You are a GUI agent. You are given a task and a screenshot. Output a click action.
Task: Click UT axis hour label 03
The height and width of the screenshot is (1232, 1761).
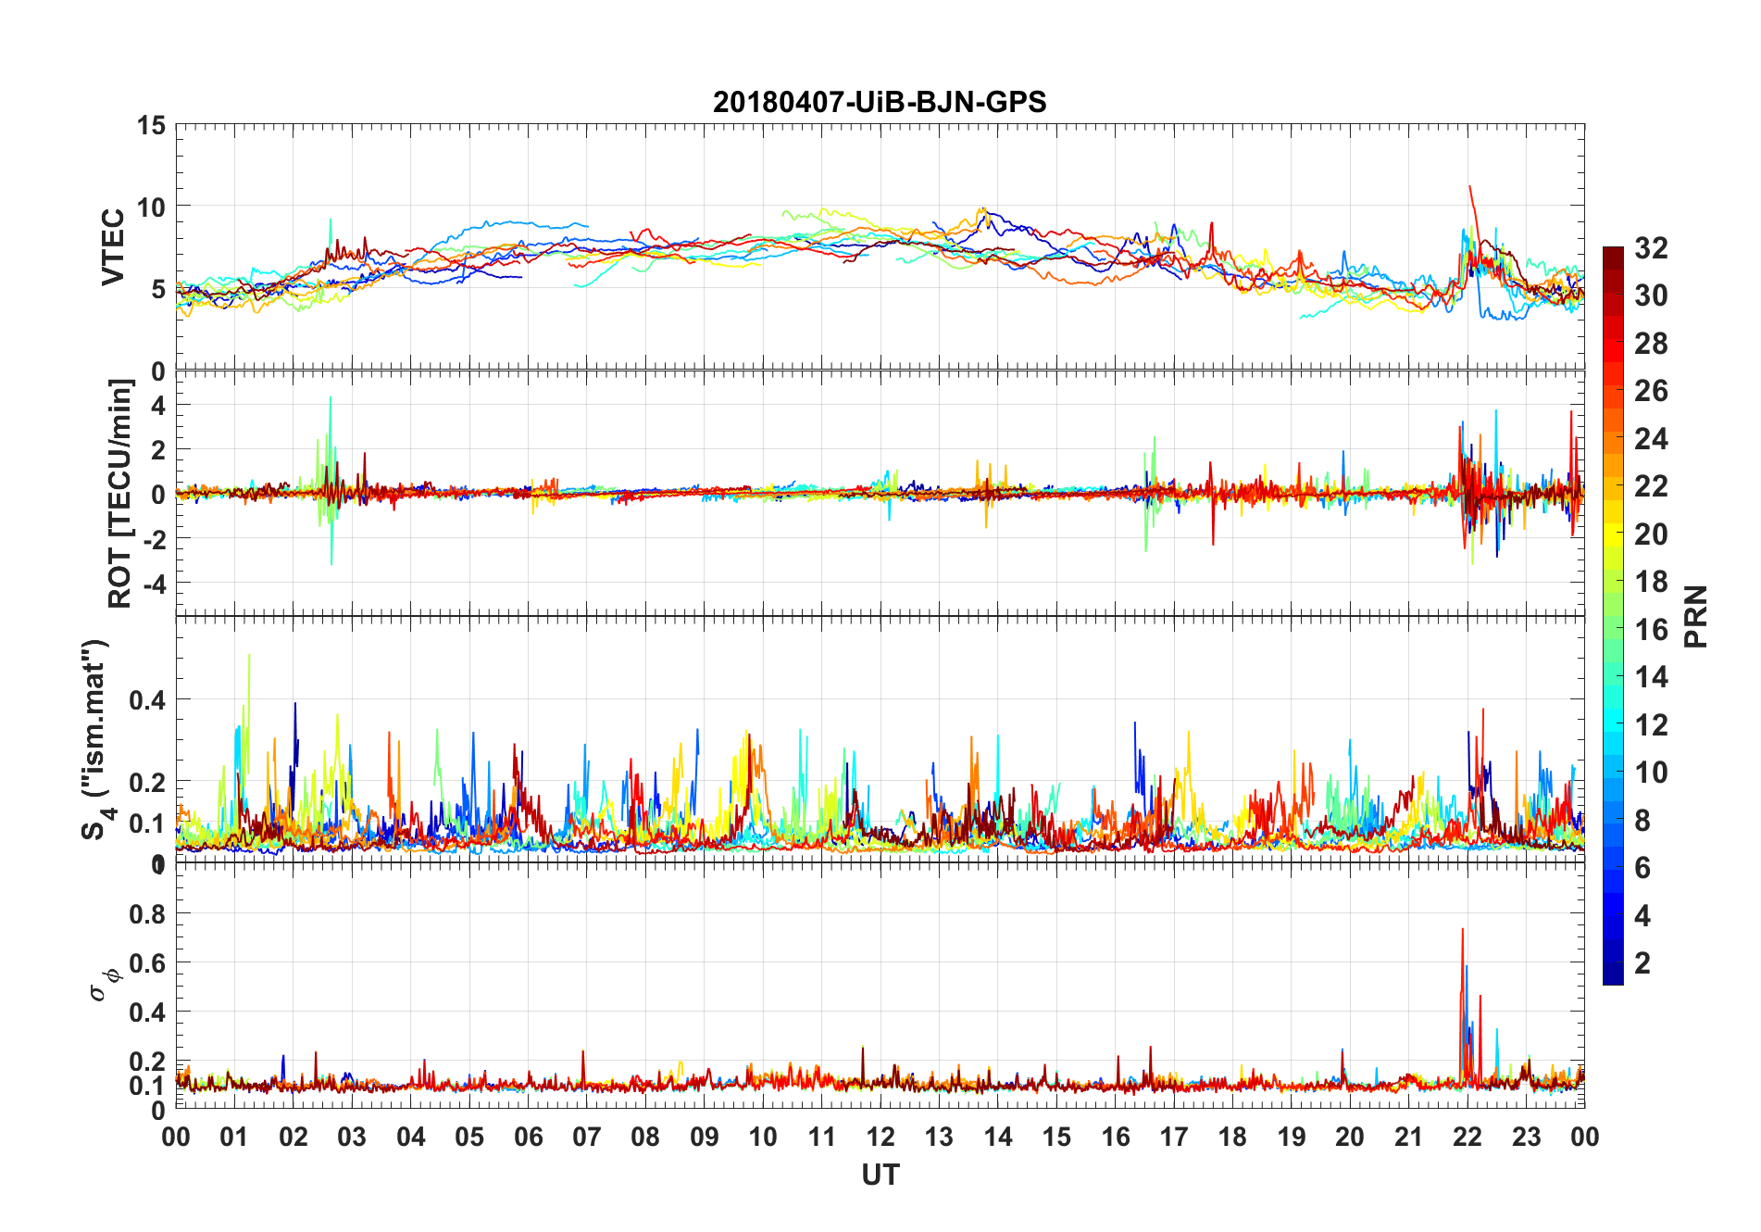[352, 1137]
